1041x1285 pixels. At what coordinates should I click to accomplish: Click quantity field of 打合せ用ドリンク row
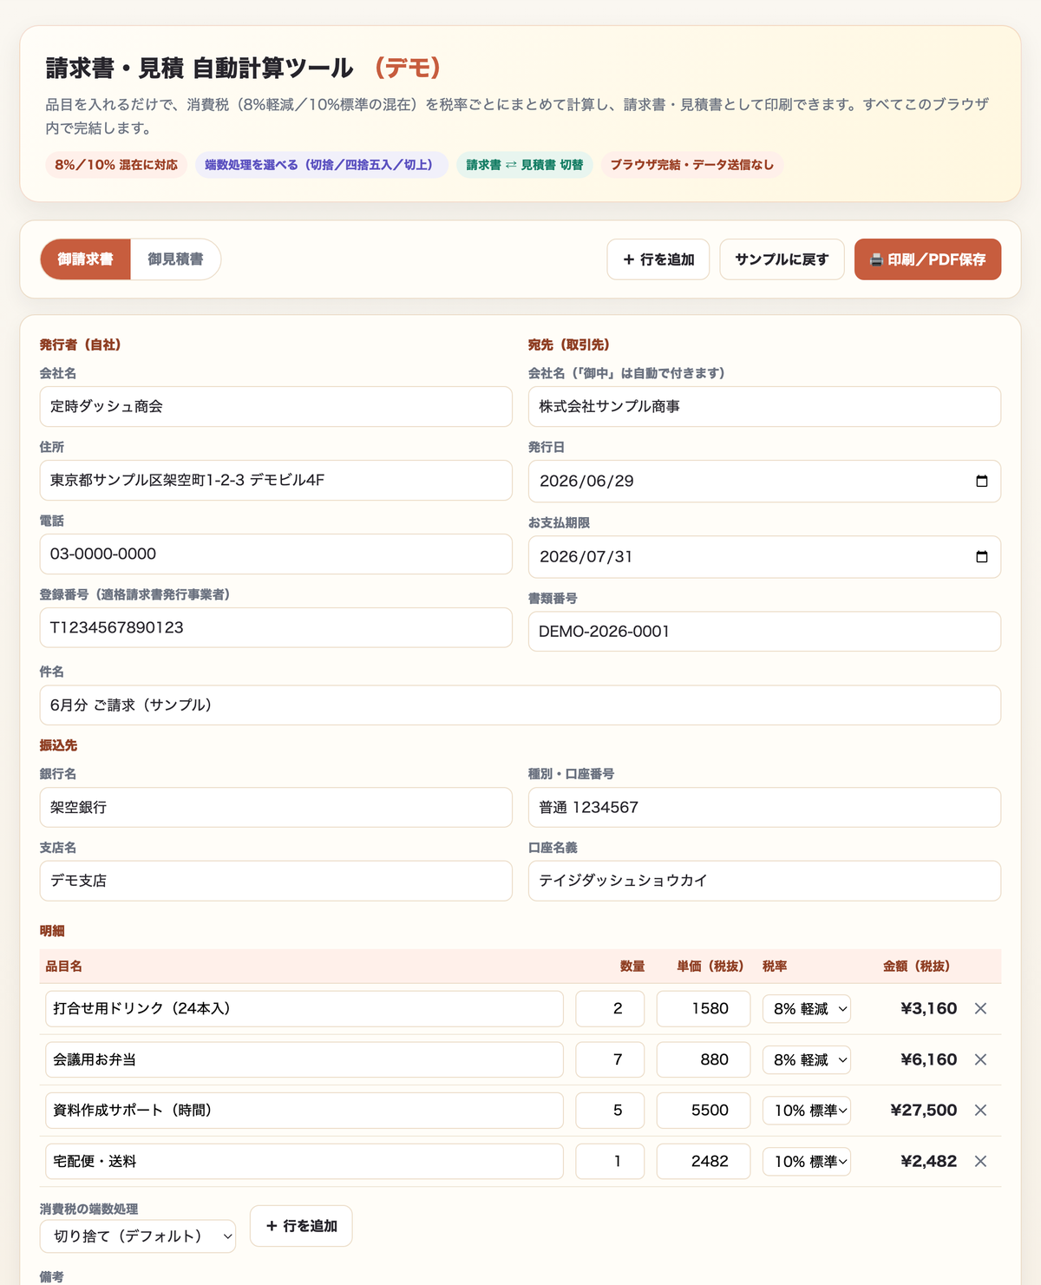pos(610,1008)
